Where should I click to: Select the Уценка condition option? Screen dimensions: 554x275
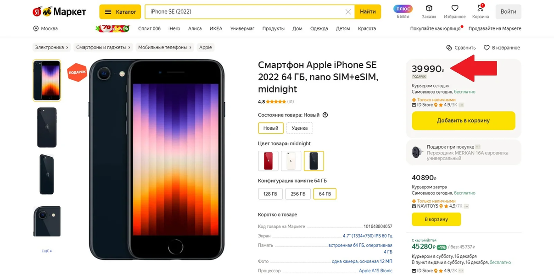coord(300,128)
